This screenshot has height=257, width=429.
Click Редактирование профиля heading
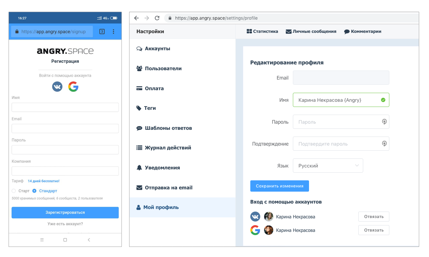pyautogui.click(x=287, y=62)
